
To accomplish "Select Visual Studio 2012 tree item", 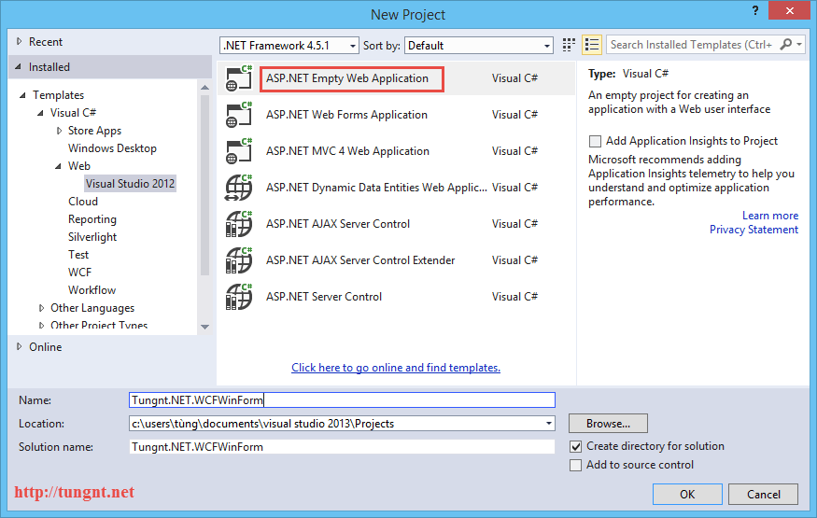I will [x=131, y=183].
